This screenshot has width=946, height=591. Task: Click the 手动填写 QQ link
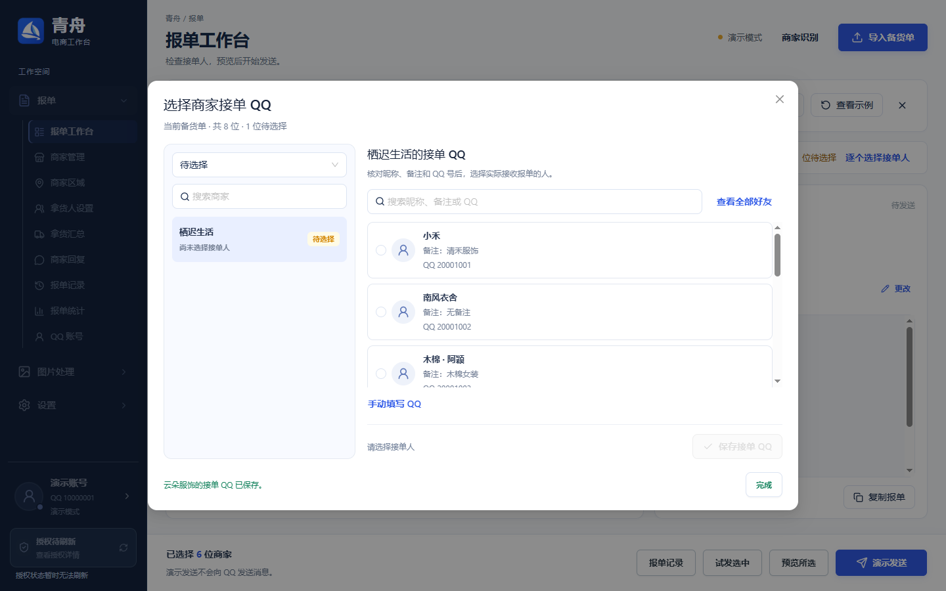click(x=394, y=404)
